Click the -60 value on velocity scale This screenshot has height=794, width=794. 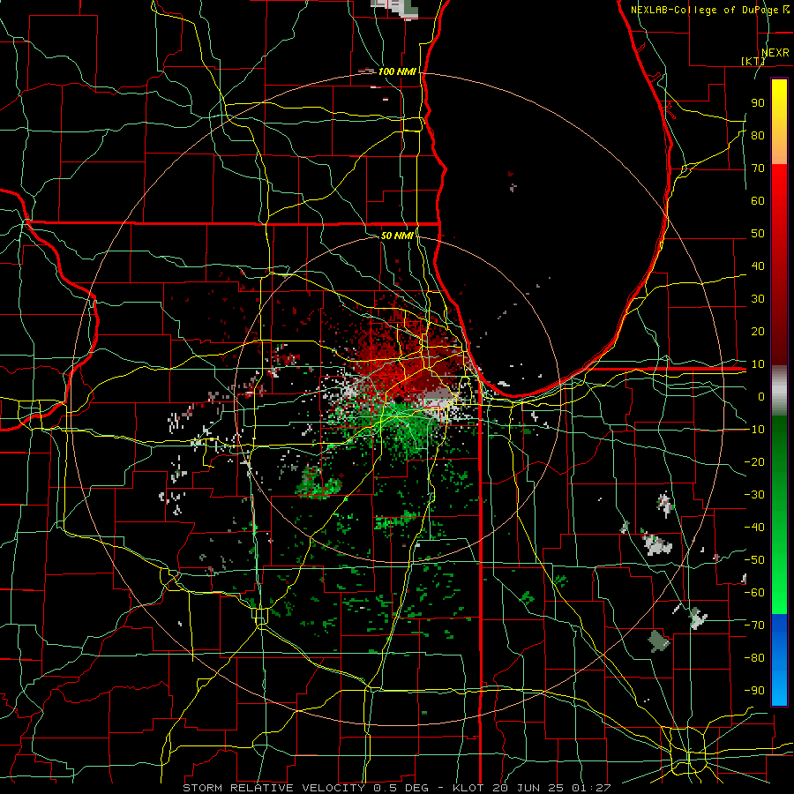pyautogui.click(x=754, y=593)
